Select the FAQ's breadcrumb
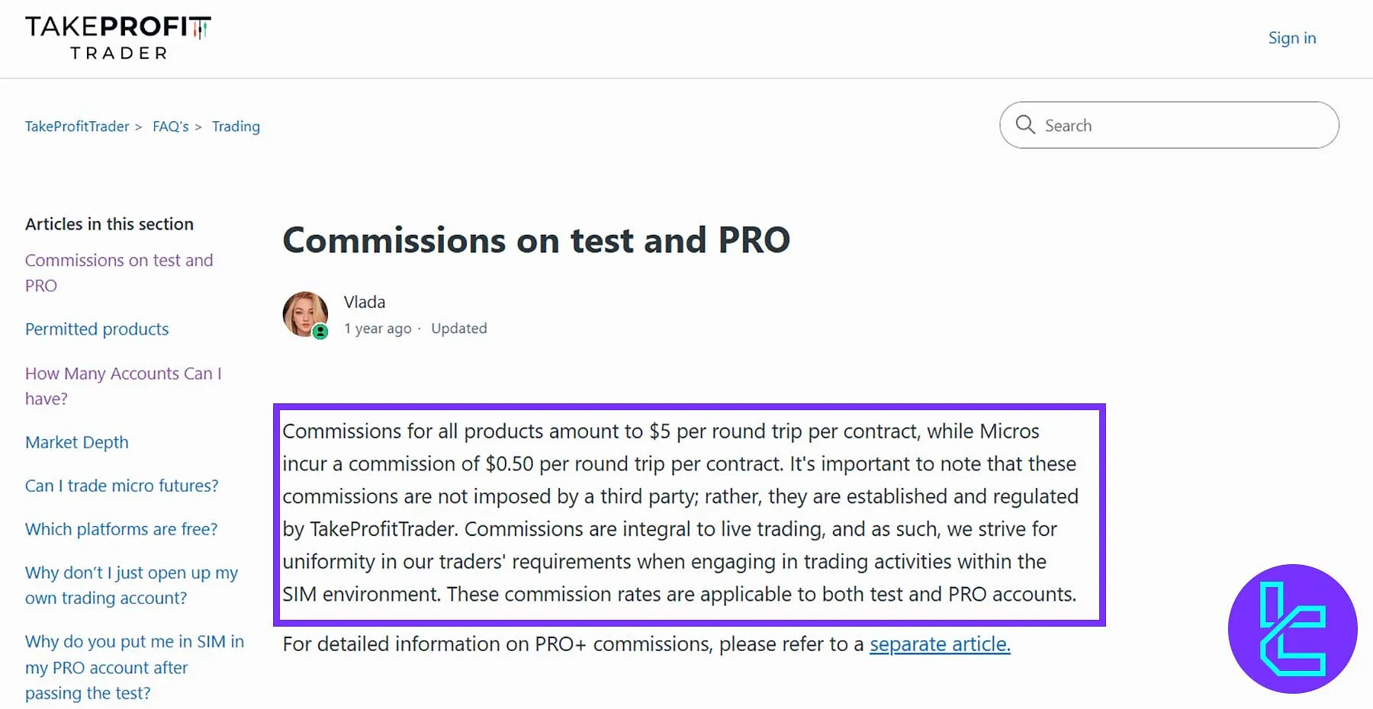 (170, 126)
